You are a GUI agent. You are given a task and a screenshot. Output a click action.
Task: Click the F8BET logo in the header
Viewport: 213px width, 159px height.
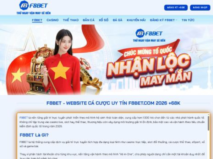tap(34, 7)
